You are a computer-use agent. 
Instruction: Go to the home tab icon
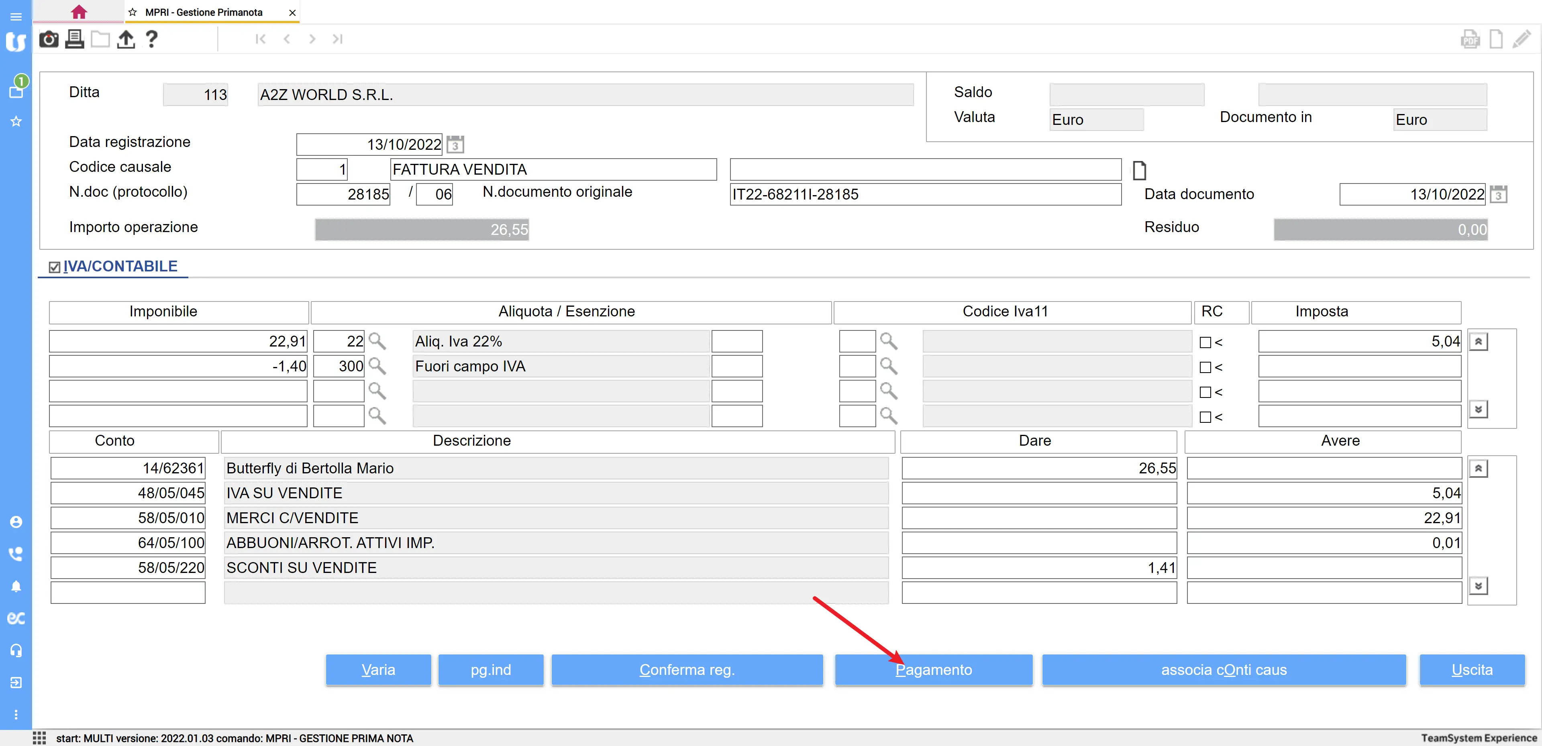point(78,12)
